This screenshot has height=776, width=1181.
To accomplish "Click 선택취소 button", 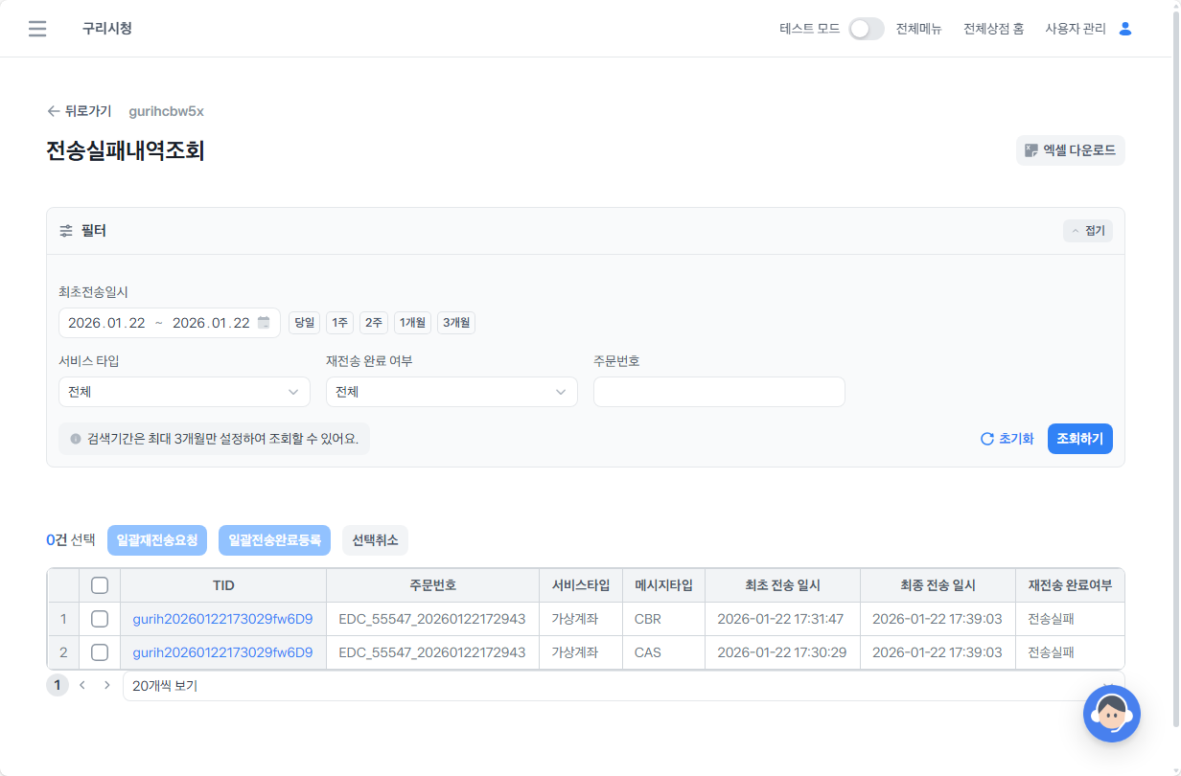I will tap(375, 540).
